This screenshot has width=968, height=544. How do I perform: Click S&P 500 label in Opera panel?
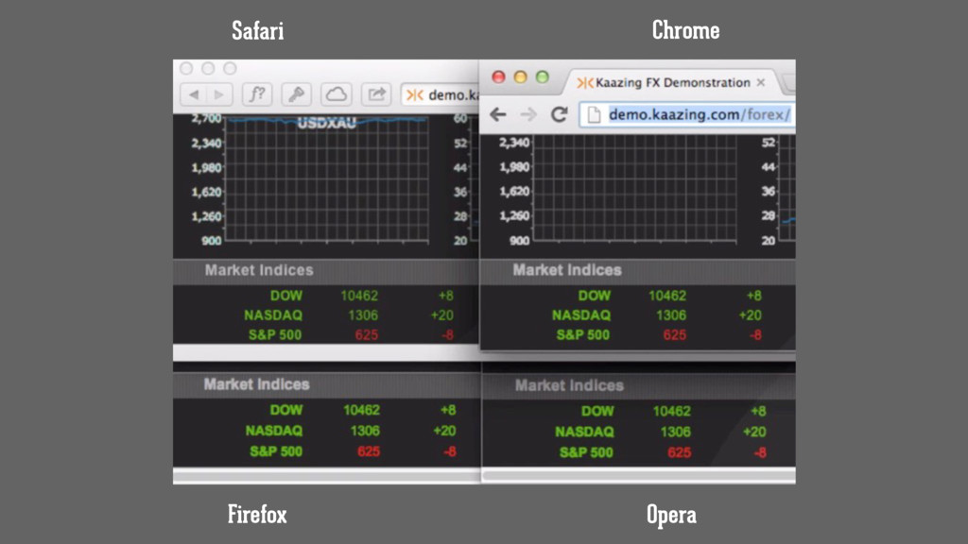tap(586, 452)
